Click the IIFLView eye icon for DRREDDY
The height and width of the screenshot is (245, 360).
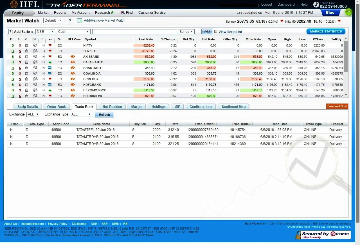click(73, 79)
